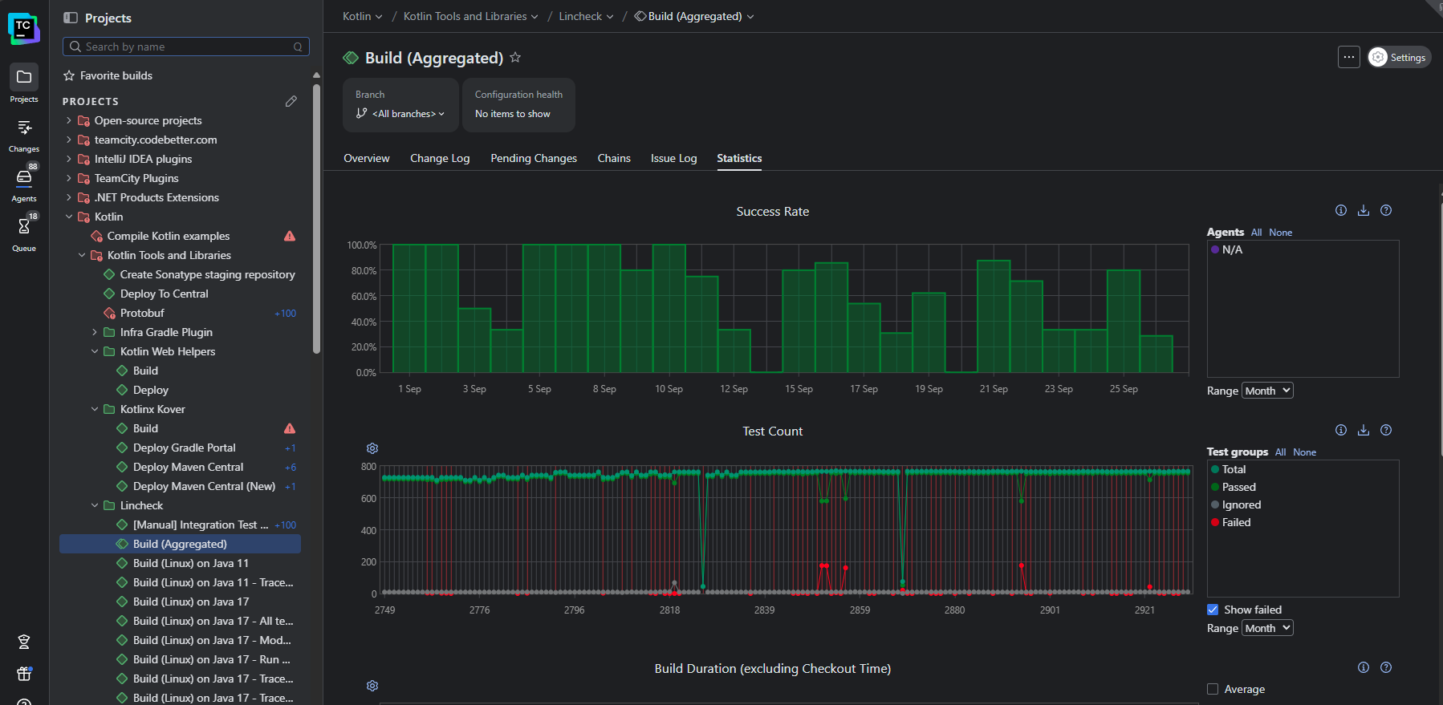Screen dimensions: 1443x705
Task: Enable the Average checkbox
Action: coord(1213,689)
